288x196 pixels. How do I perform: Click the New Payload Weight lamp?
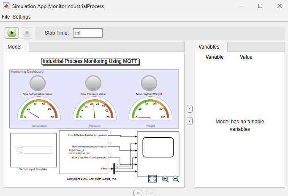coord(149,83)
